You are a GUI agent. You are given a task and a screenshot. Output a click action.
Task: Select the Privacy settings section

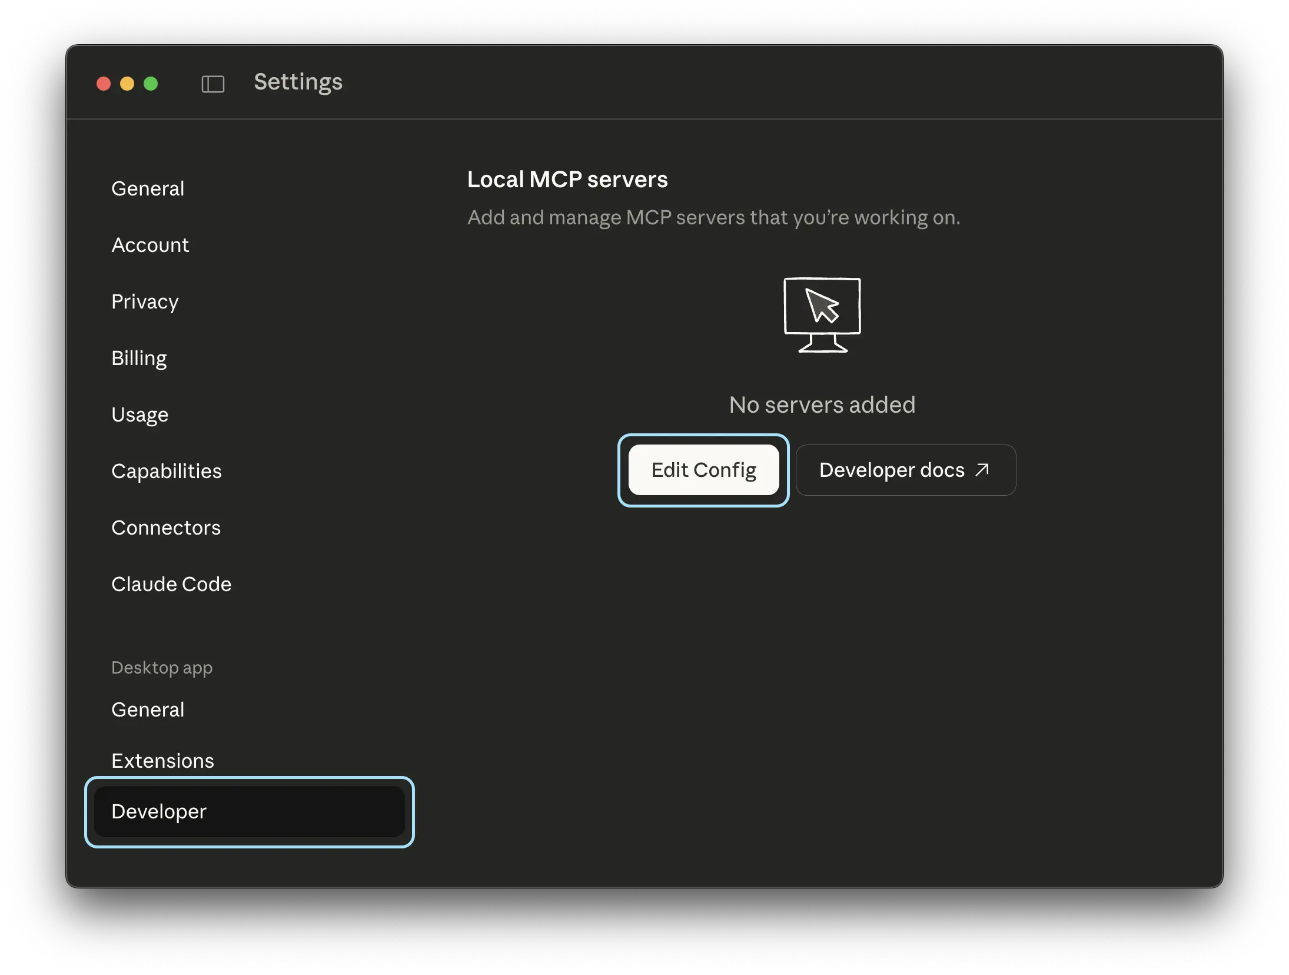click(145, 301)
